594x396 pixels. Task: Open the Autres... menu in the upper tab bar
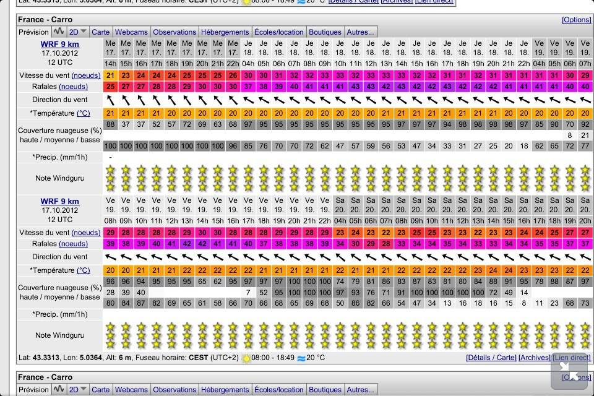[x=360, y=32]
